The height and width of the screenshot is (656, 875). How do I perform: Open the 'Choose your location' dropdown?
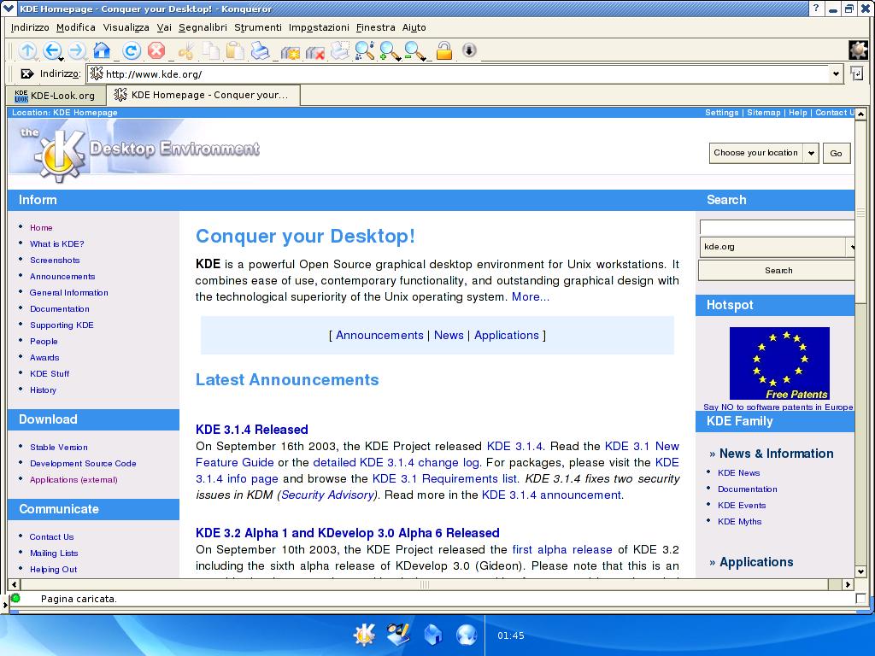point(763,153)
